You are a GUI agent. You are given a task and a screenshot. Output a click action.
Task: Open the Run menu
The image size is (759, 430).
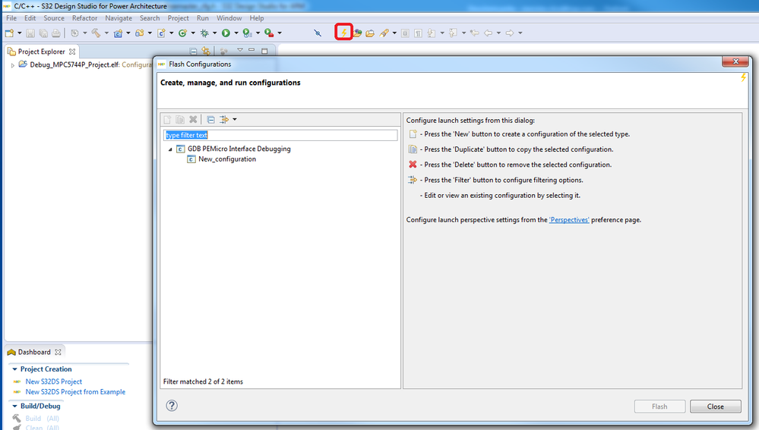pyautogui.click(x=202, y=18)
